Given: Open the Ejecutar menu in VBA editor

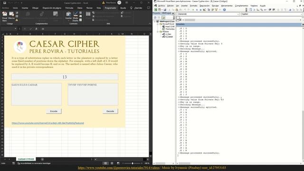Looking at the screenshot, I should [215, 6].
